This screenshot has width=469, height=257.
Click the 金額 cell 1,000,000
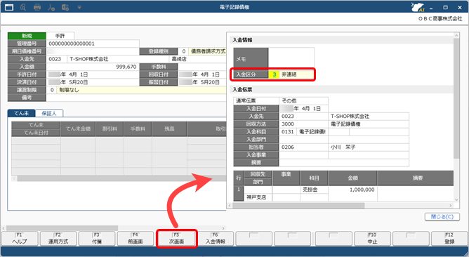point(352,190)
